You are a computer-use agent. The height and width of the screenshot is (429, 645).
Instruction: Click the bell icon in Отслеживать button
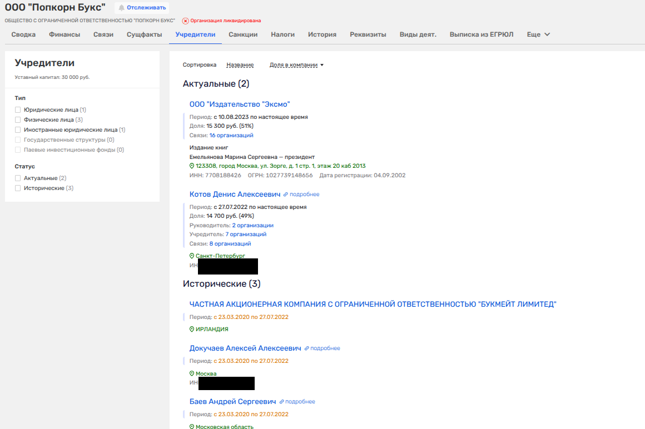(122, 8)
